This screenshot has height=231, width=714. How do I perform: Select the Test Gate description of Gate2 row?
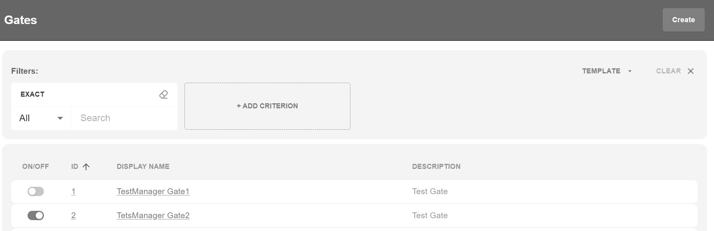click(430, 215)
